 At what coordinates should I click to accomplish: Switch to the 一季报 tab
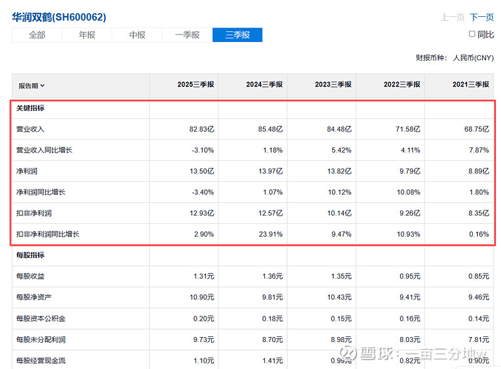pyautogui.click(x=187, y=35)
